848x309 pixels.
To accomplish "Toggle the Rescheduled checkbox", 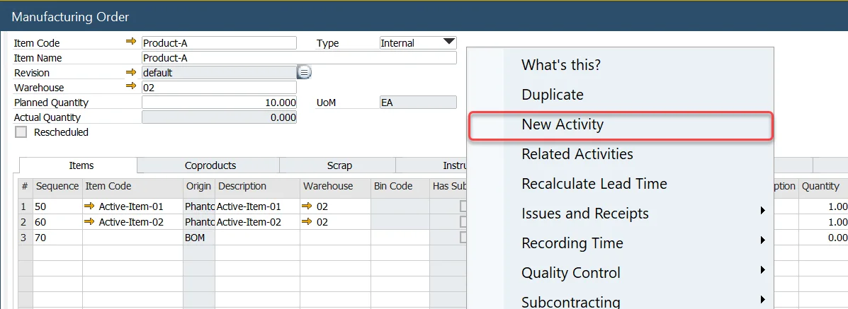I will point(21,132).
